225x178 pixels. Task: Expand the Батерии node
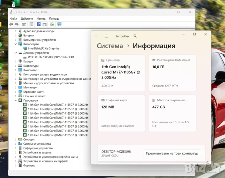(x=16, y=35)
